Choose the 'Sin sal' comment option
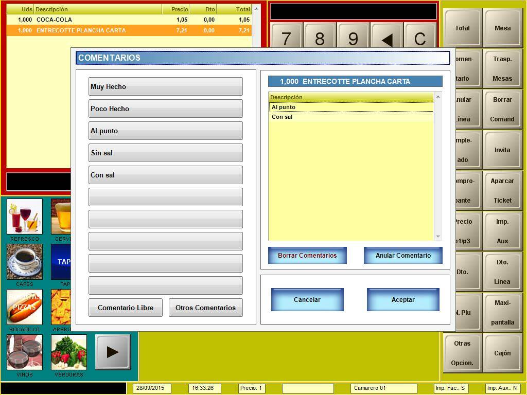Viewport: 527px width, 395px height. pyautogui.click(x=165, y=153)
